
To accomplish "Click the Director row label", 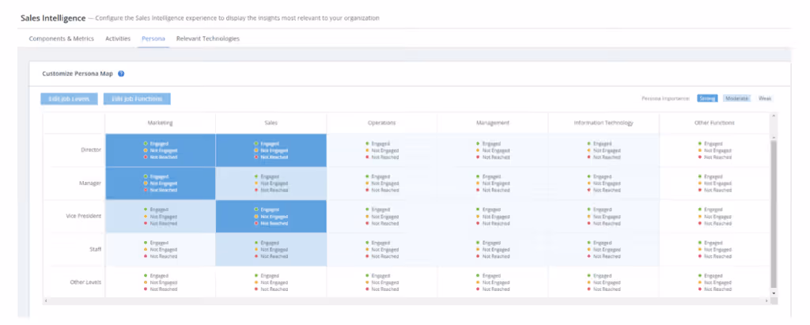I will pos(91,149).
